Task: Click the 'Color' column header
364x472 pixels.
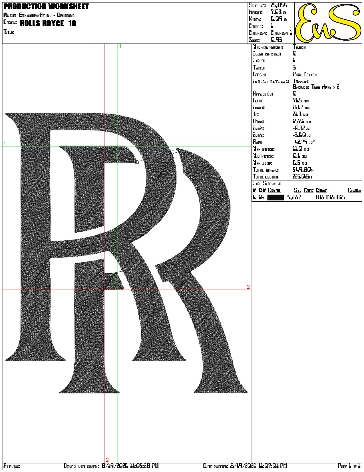Action: coord(274,191)
